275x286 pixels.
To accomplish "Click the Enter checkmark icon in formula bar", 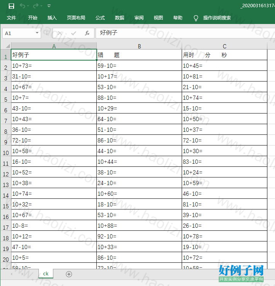I will (74, 33).
